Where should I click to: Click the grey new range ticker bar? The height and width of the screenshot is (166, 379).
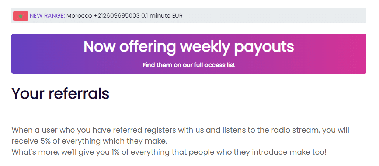coord(277,15)
